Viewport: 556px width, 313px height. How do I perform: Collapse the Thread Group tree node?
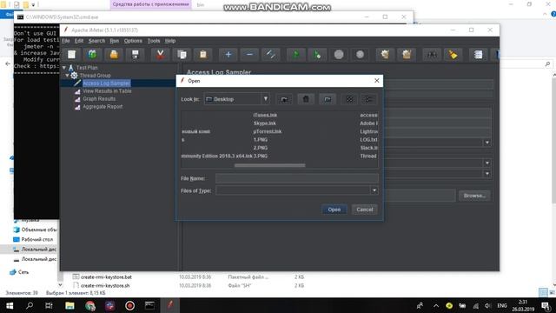click(x=67, y=76)
